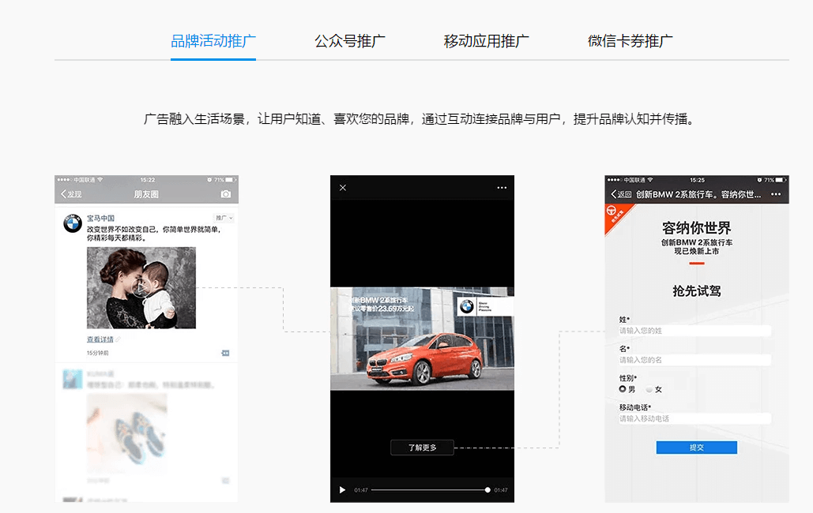Screen dimensions: 813x513
Task: Click the comment icon beside 15分钟前
Action: [225, 353]
